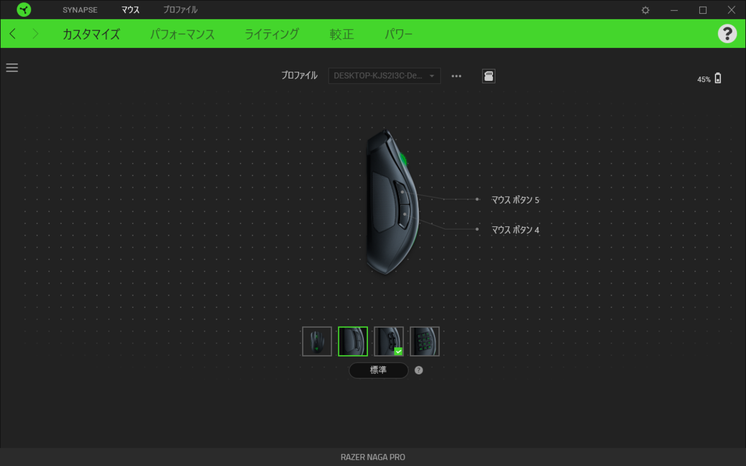This screenshot has width=746, height=466.
Task: Open the top プロファイル tab
Action: click(x=180, y=10)
